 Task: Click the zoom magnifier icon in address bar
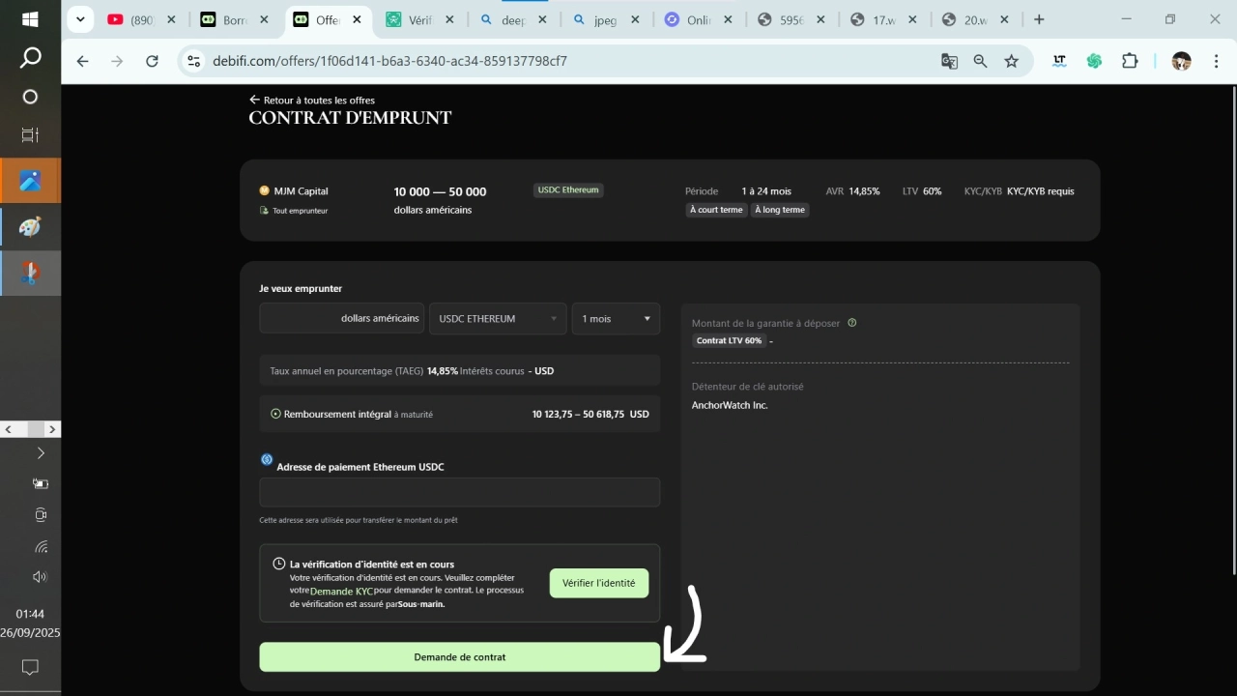tap(980, 61)
